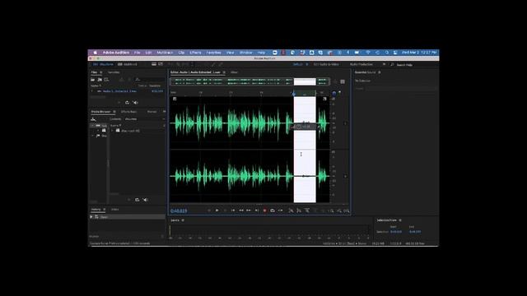Click the overview navigator waveform strip
Viewport: 527px width, 296px height.
point(250,81)
